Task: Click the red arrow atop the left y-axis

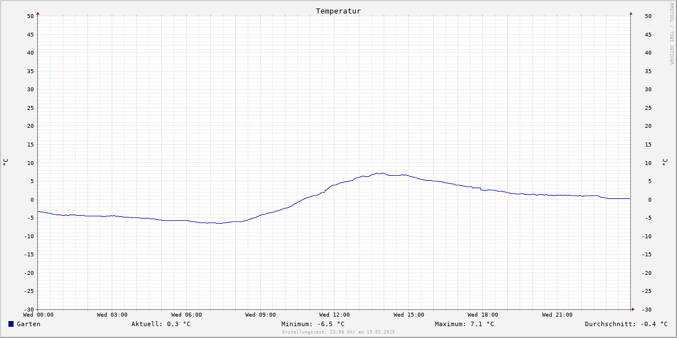Action: coord(38,13)
